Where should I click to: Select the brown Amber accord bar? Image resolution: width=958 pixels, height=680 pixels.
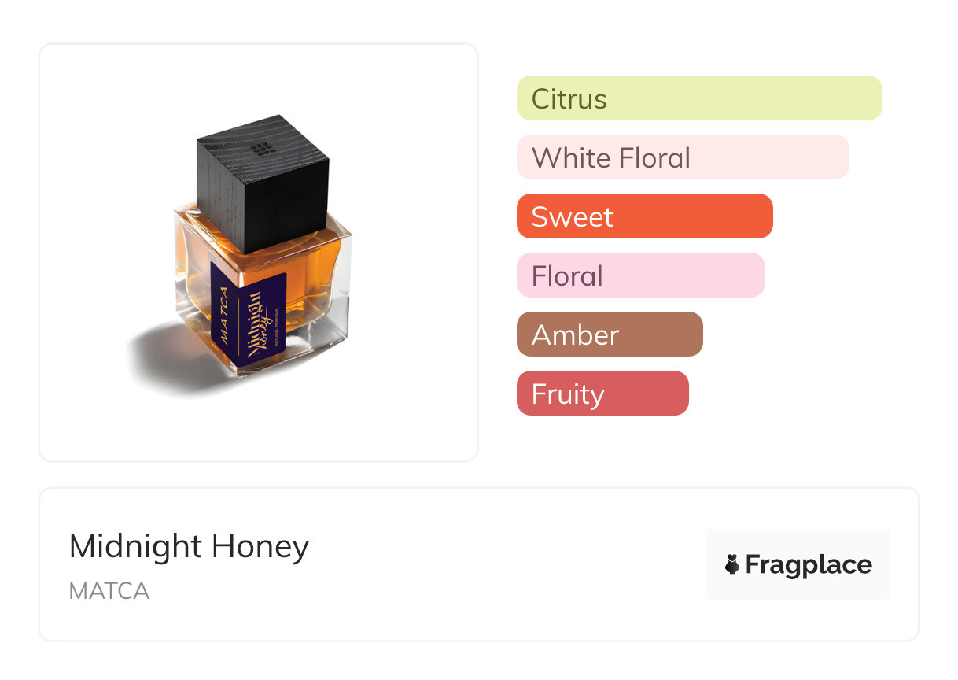[610, 334]
